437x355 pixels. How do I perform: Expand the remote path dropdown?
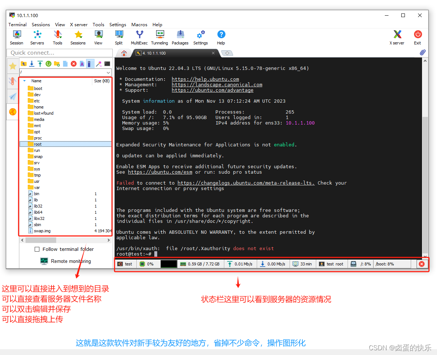[x=108, y=72]
